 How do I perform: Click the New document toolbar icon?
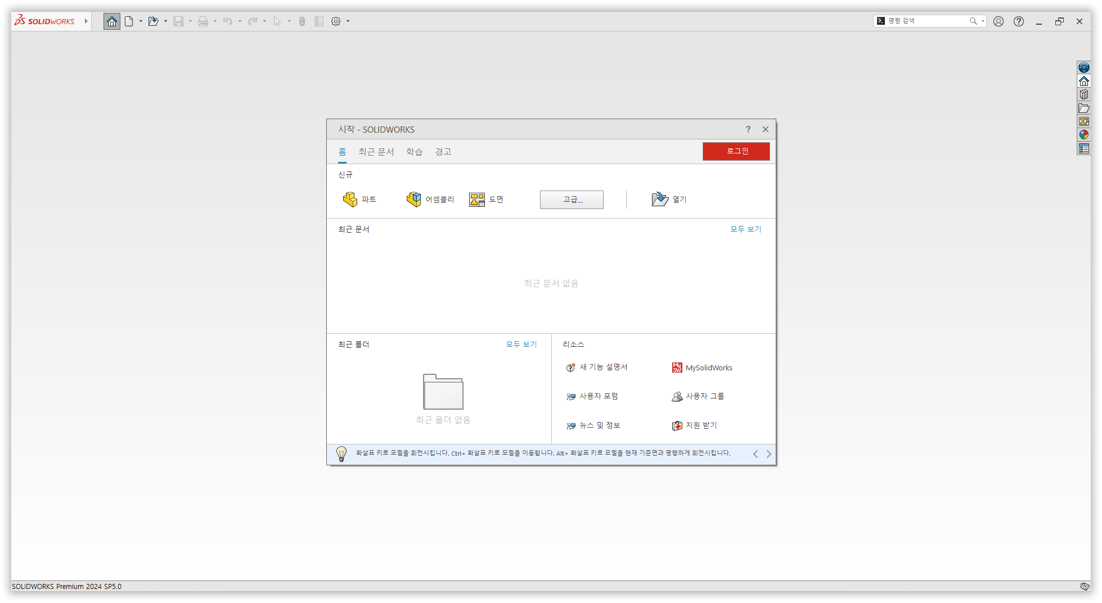tap(129, 21)
